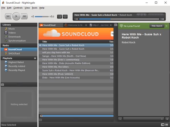Toggle shuffle mode button
The height and width of the screenshot is (127, 170).
(59, 16)
